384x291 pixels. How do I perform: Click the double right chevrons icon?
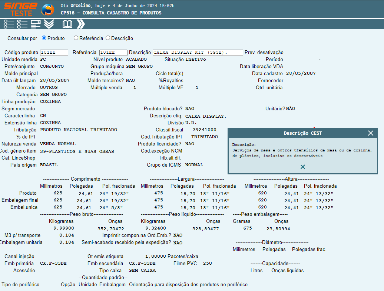[81, 24]
